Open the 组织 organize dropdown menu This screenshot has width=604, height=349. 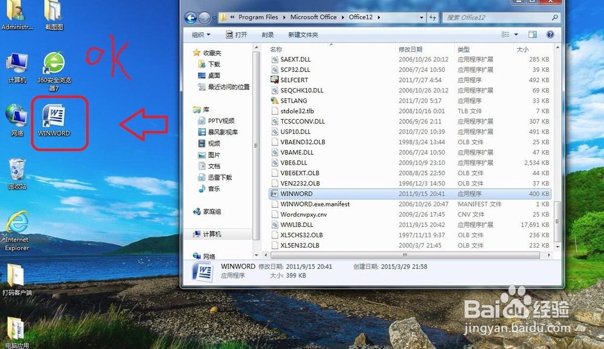click(201, 34)
